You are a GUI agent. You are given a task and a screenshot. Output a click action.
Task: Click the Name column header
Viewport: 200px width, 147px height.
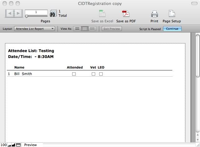tap(19, 67)
